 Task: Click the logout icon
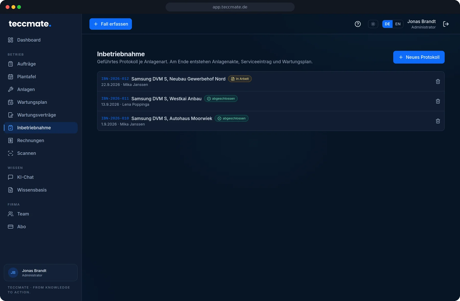446,24
